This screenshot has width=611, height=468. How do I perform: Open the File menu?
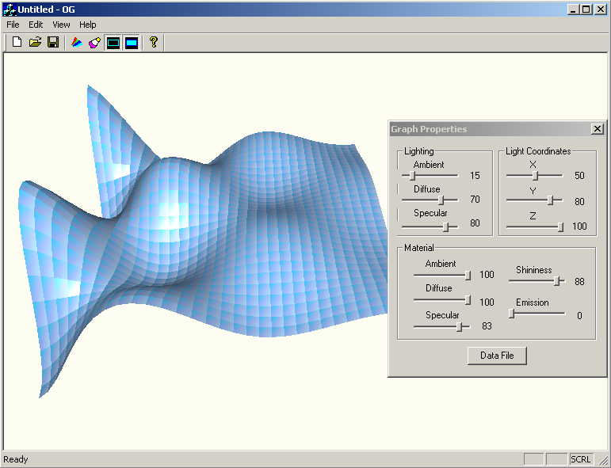click(13, 25)
